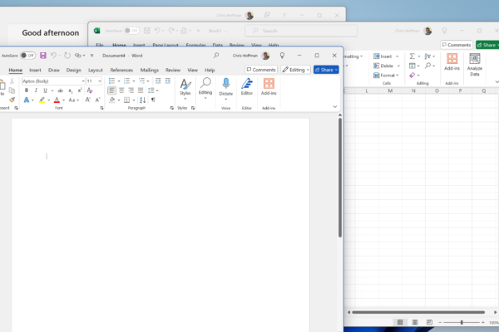The width and height of the screenshot is (499, 332).
Task: Apply Italic formatting in Word
Action: coord(36,90)
